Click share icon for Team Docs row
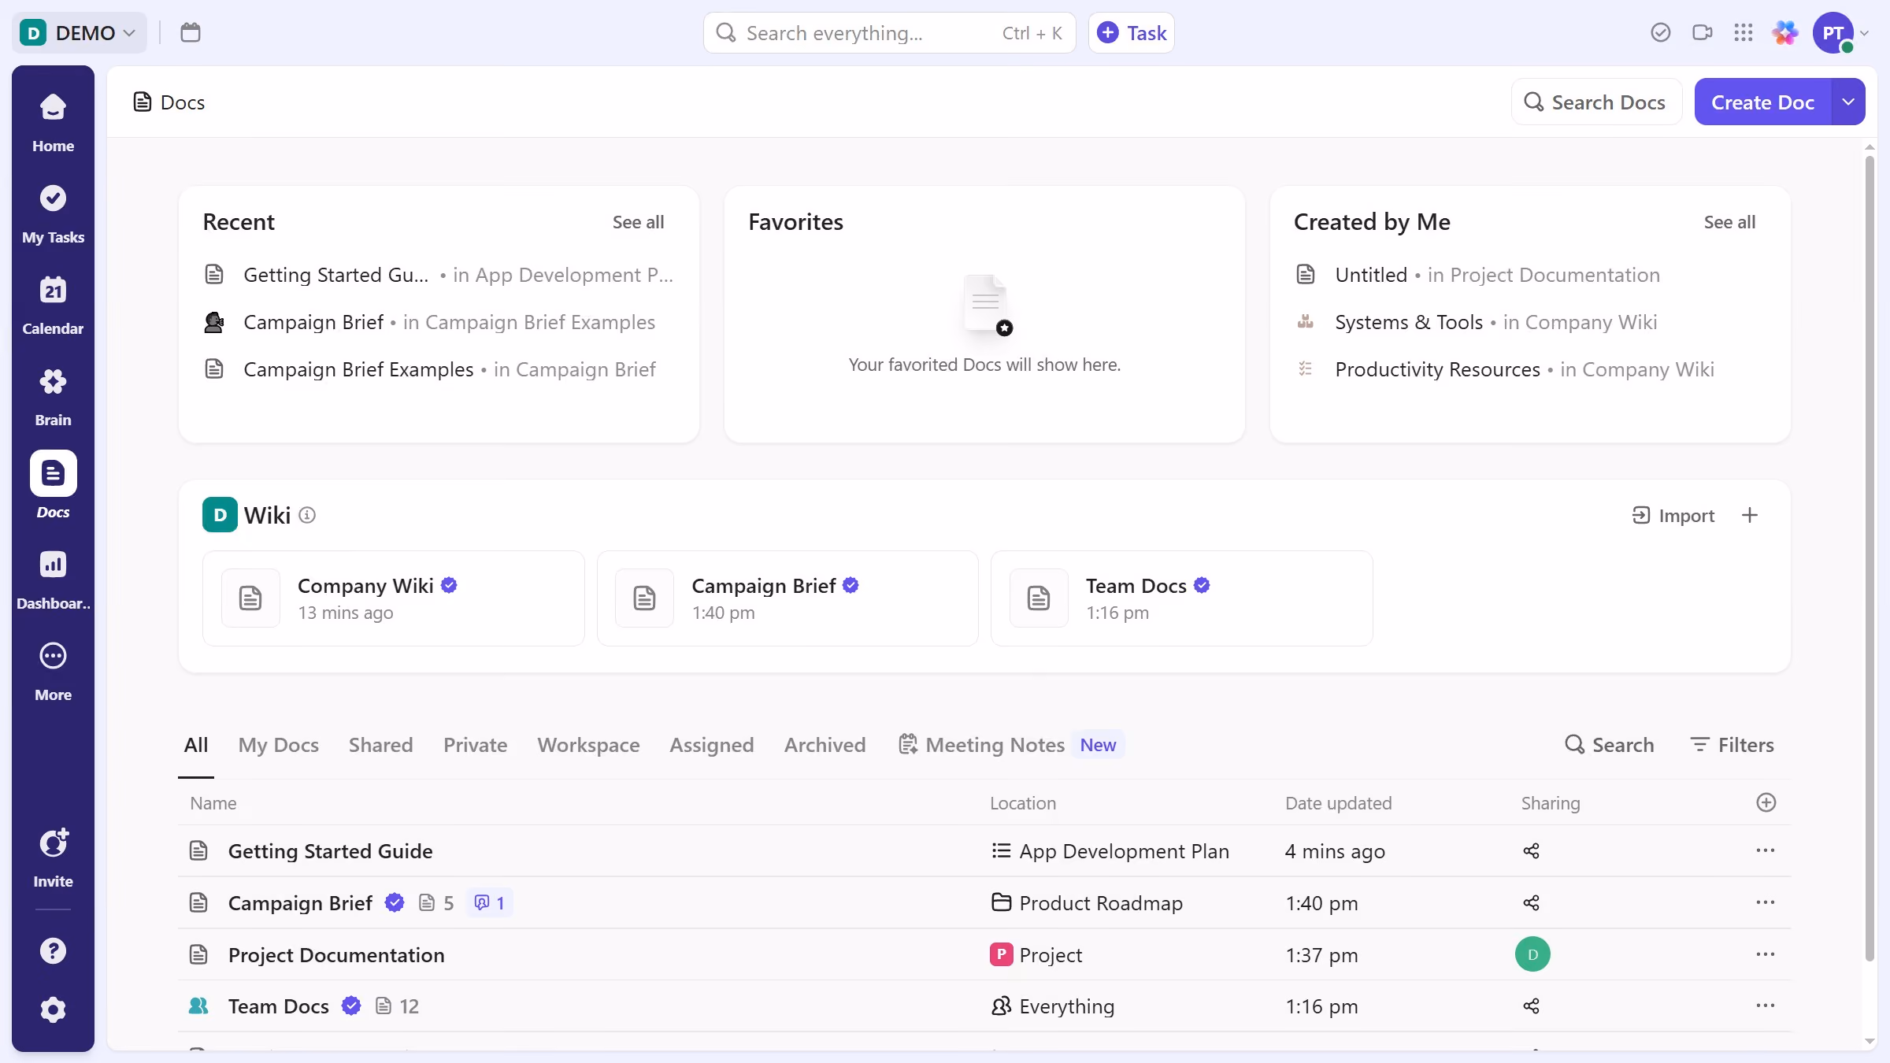This screenshot has height=1063, width=1890. tap(1532, 1006)
